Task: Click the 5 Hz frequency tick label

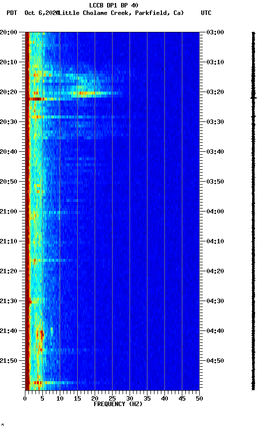Action: pos(42,399)
